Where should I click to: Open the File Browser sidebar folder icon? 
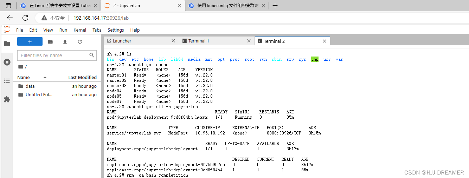click(7, 44)
